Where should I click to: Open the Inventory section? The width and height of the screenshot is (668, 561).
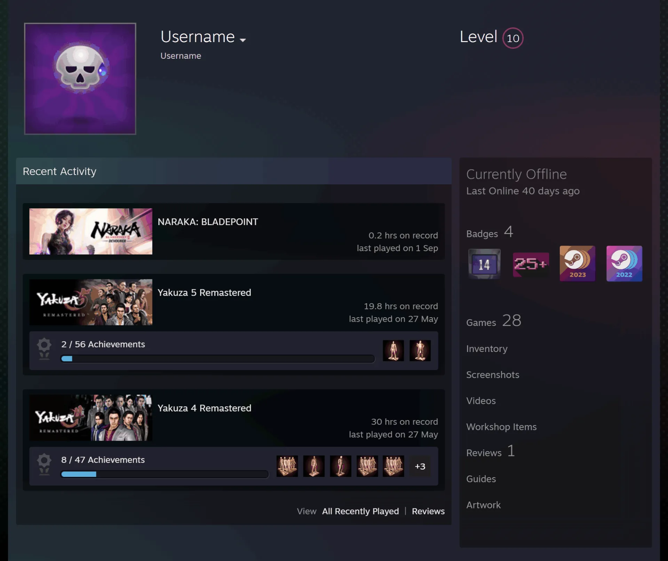click(487, 348)
